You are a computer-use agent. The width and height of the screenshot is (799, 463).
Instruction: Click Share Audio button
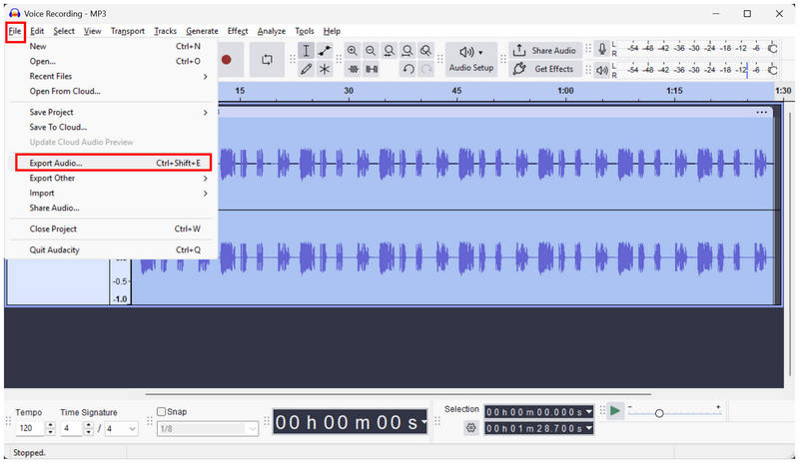coord(545,51)
